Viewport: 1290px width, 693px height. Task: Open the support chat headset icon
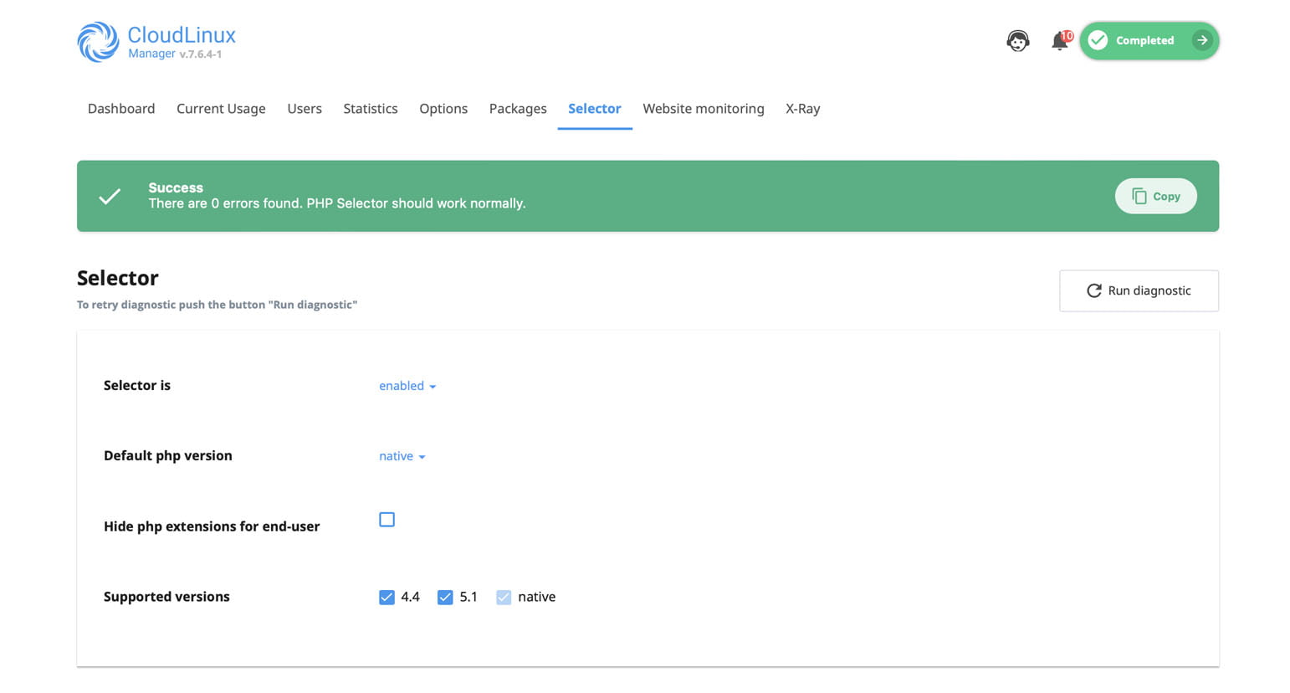point(1017,40)
